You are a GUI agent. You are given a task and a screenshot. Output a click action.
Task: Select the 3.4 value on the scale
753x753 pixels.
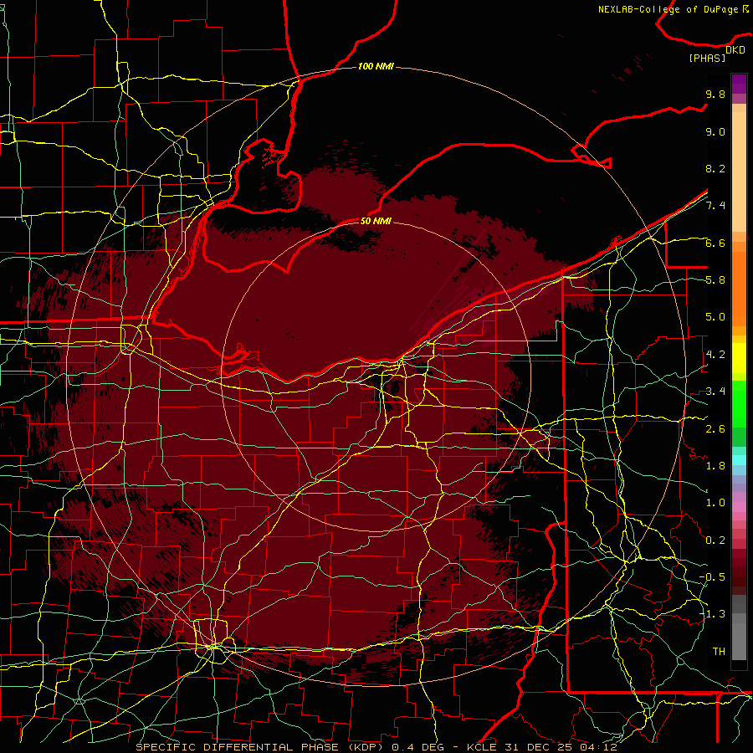[715, 392]
